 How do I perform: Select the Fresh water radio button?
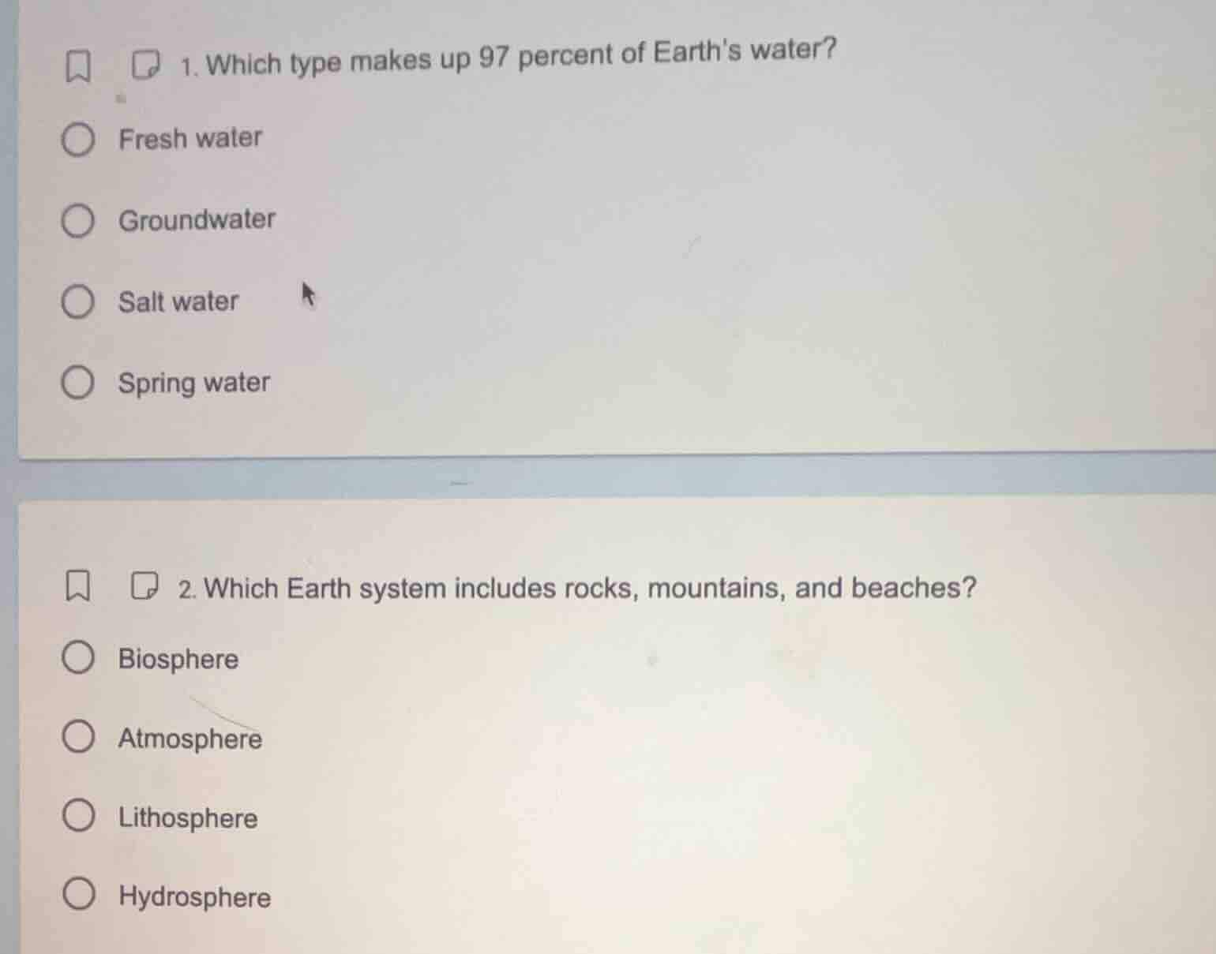[78, 139]
